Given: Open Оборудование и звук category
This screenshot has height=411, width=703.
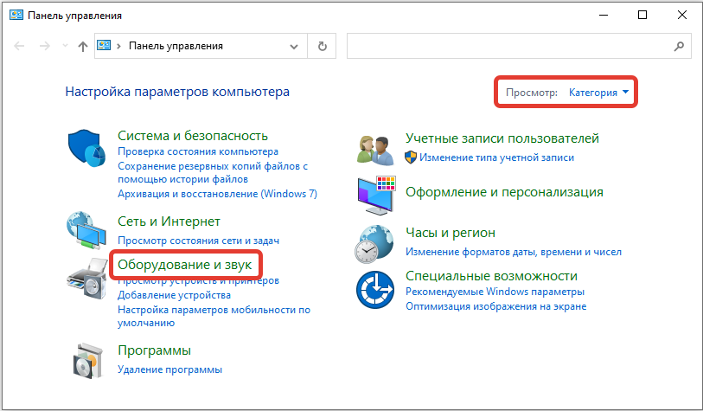Looking at the screenshot, I should coord(186,263).
